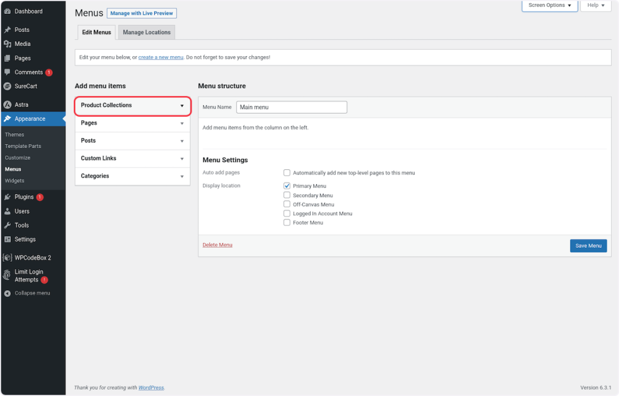Click the Plugins plug icon
The width and height of the screenshot is (619, 396).
pyautogui.click(x=7, y=197)
